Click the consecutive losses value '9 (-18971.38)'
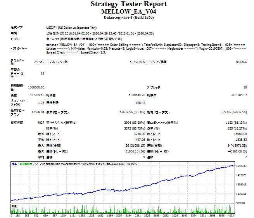254x218 pixels. coord(237,145)
